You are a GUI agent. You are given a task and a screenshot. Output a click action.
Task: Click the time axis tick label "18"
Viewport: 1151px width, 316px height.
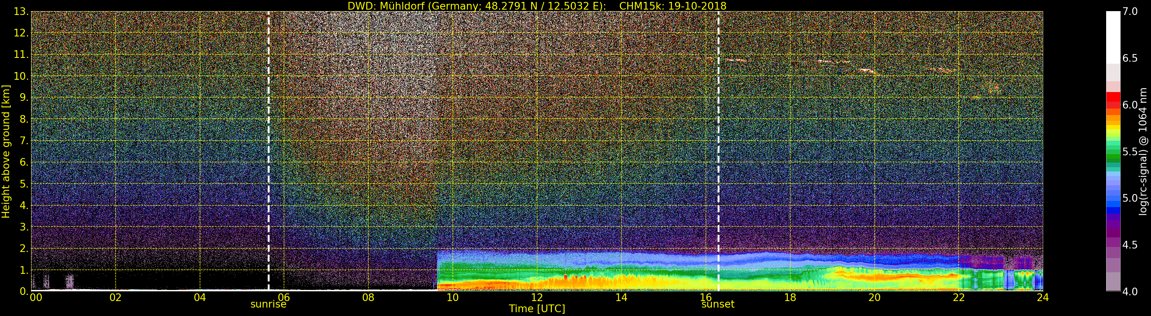[790, 298]
